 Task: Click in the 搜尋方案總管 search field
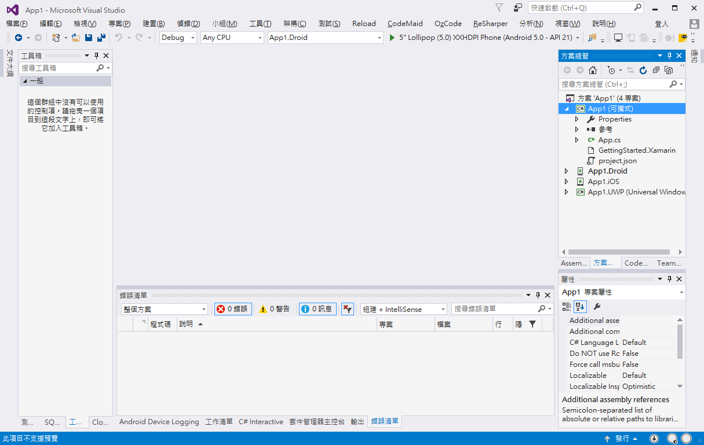click(622, 84)
